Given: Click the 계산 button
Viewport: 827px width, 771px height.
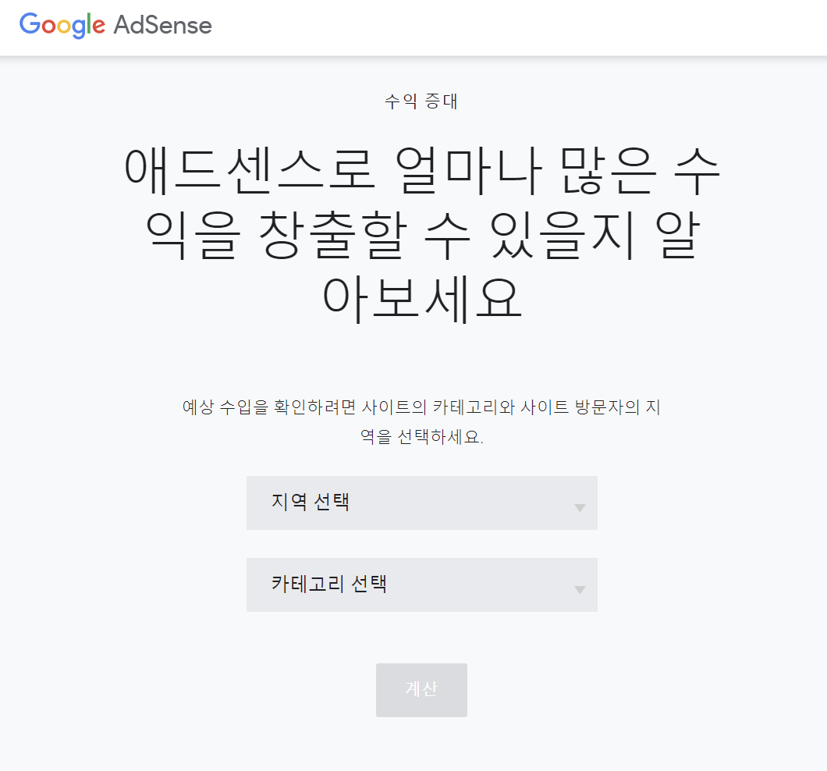Looking at the screenshot, I should pos(421,690).
